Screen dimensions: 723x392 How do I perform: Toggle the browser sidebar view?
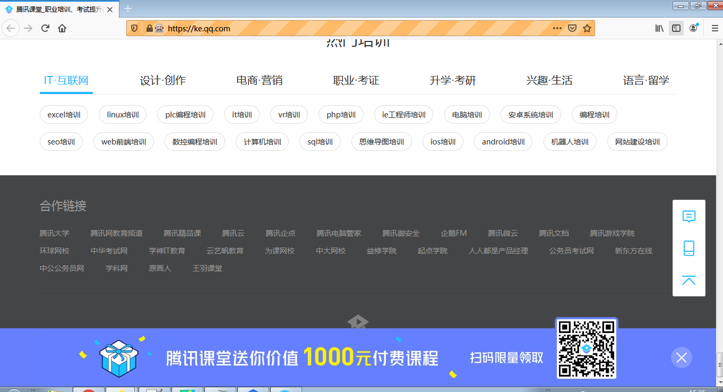(676, 28)
